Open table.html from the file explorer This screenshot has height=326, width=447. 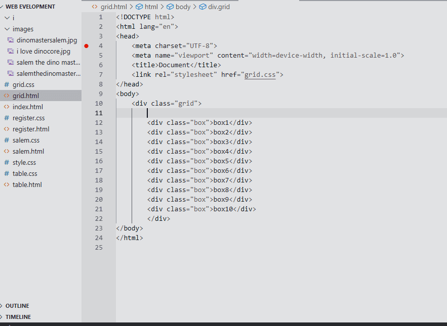click(x=27, y=184)
